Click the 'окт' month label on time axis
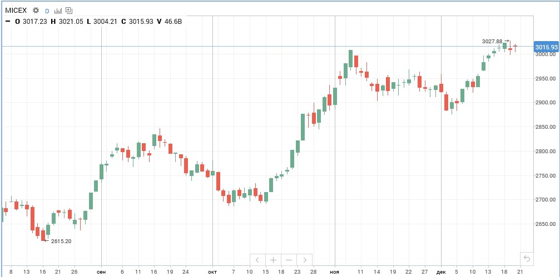 [212, 272]
